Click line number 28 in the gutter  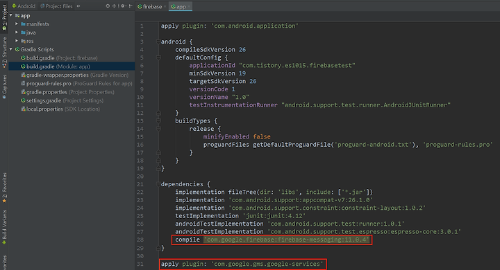(x=140, y=240)
